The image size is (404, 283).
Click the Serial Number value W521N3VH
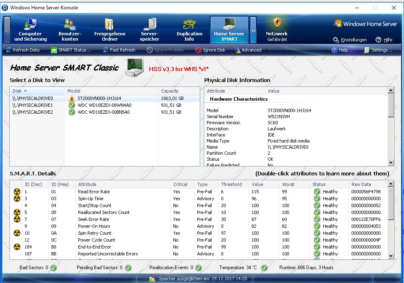tap(279, 117)
